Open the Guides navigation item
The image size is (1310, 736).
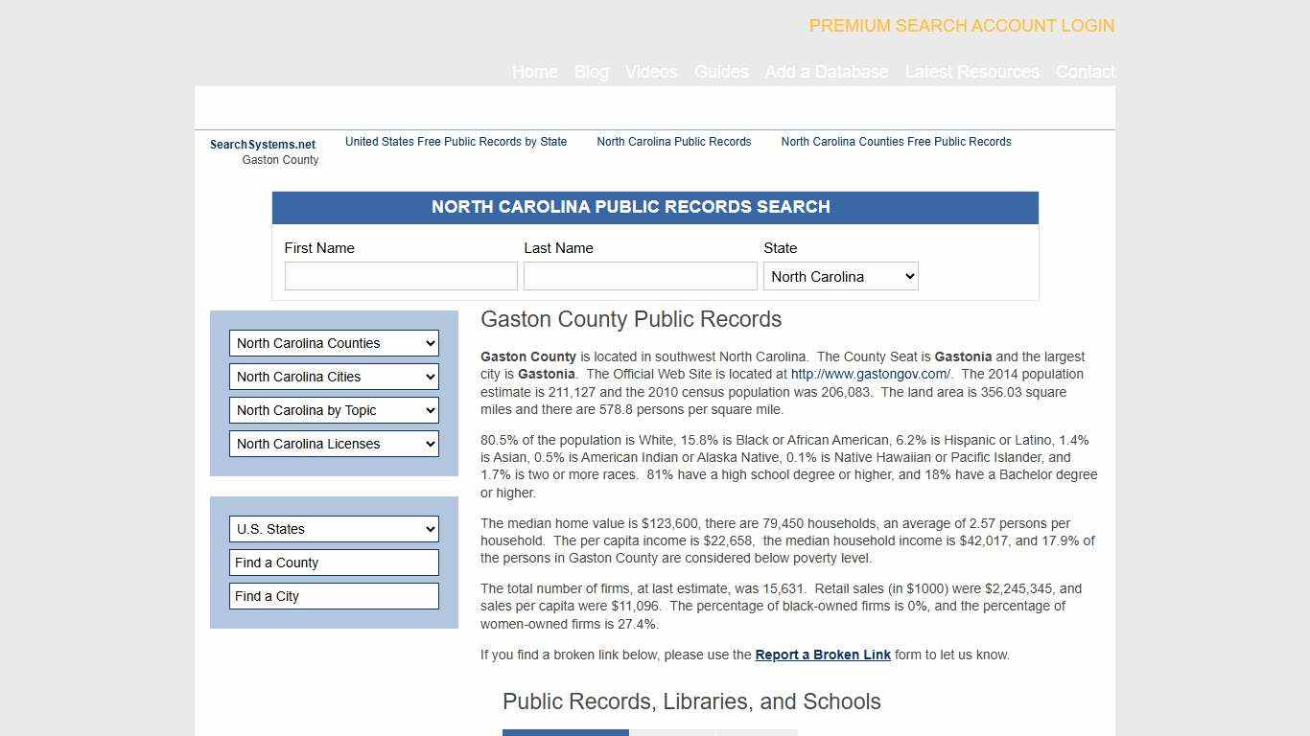pos(721,72)
